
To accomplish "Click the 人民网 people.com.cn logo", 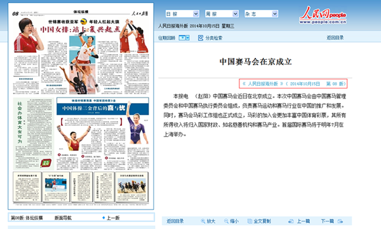I will coord(323,15).
